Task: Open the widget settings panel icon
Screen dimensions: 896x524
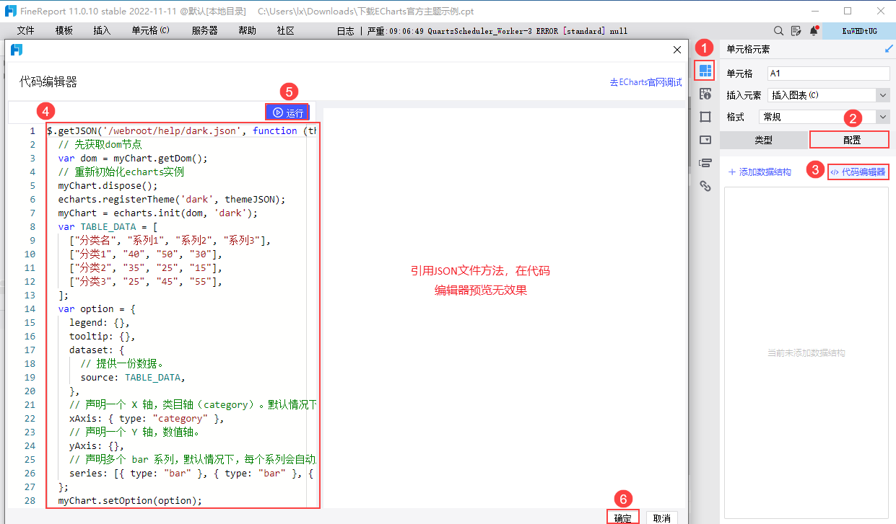Action: tap(705, 140)
